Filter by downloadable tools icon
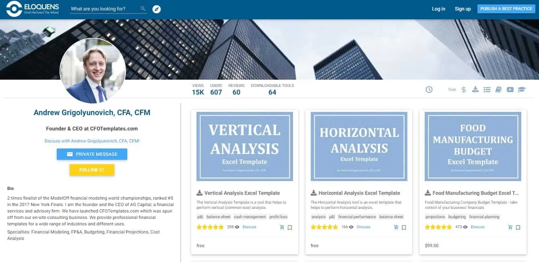 pos(475,89)
